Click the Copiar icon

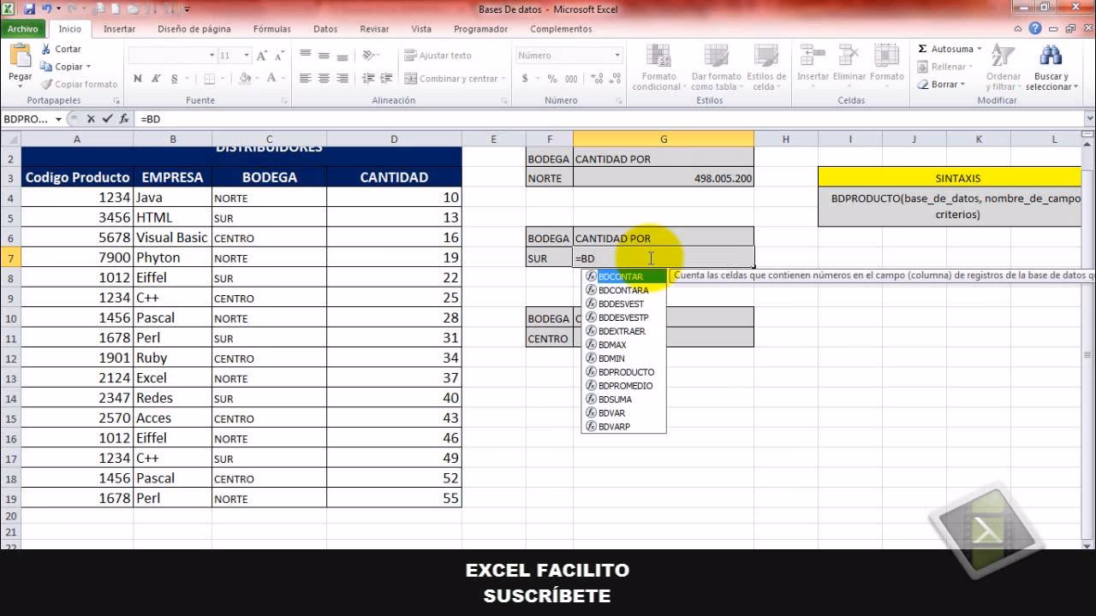tap(45, 67)
